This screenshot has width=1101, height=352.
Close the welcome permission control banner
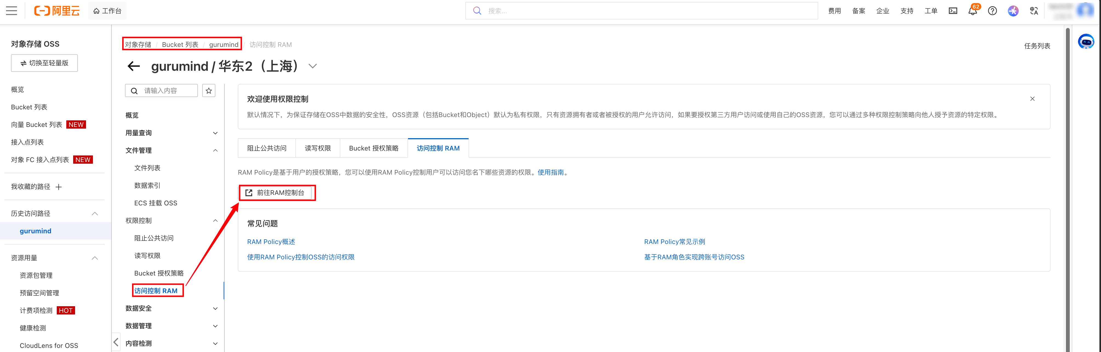tap(1032, 99)
